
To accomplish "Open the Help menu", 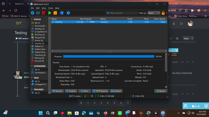I will (57, 8).
